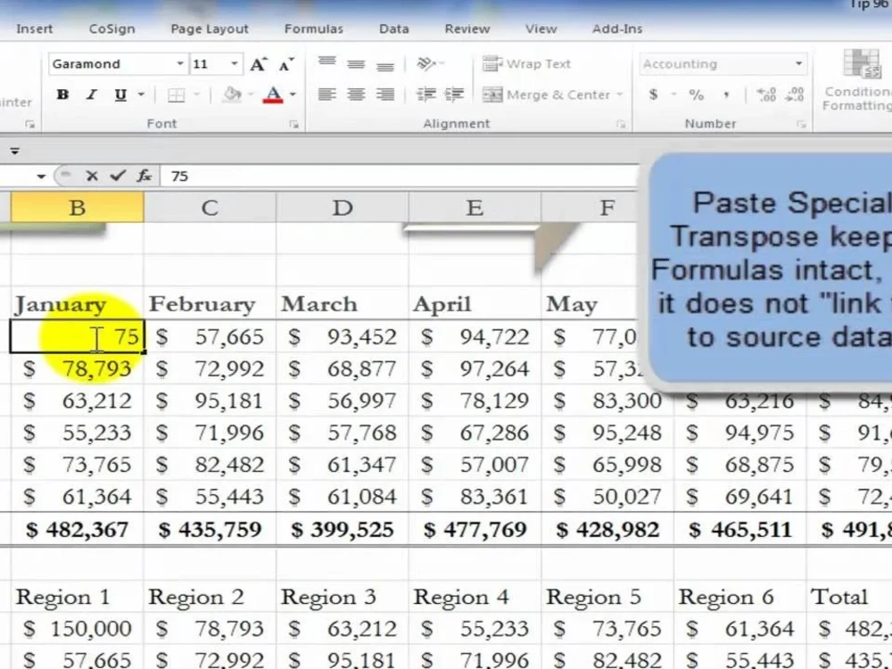
Task: Open Conditional Formatting
Action: [859, 81]
